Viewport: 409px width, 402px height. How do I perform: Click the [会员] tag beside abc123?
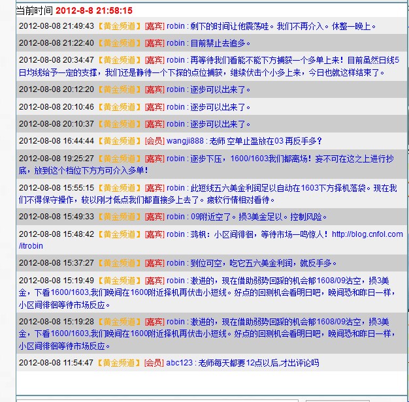pos(154,363)
